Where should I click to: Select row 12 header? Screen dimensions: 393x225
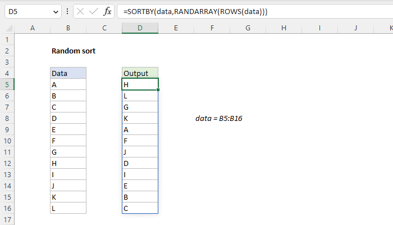pos(7,164)
